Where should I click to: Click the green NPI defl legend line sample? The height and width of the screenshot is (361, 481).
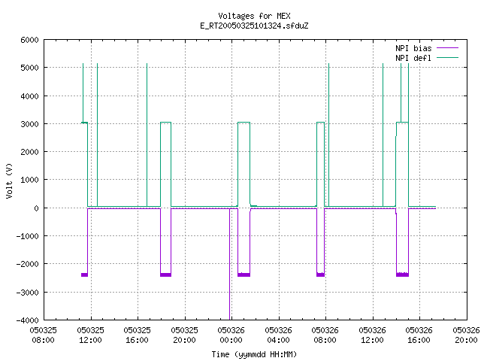pyautogui.click(x=448, y=57)
